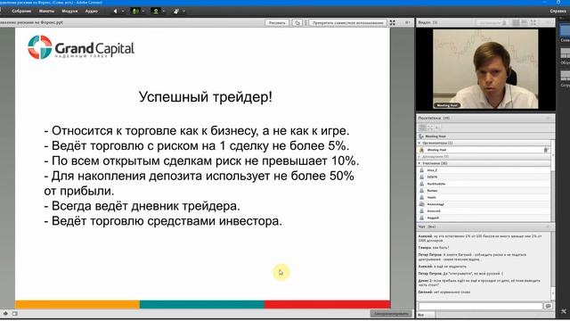The width and height of the screenshot is (570, 321).
Task: Select participant Alex_Z
Action: tap(484, 170)
